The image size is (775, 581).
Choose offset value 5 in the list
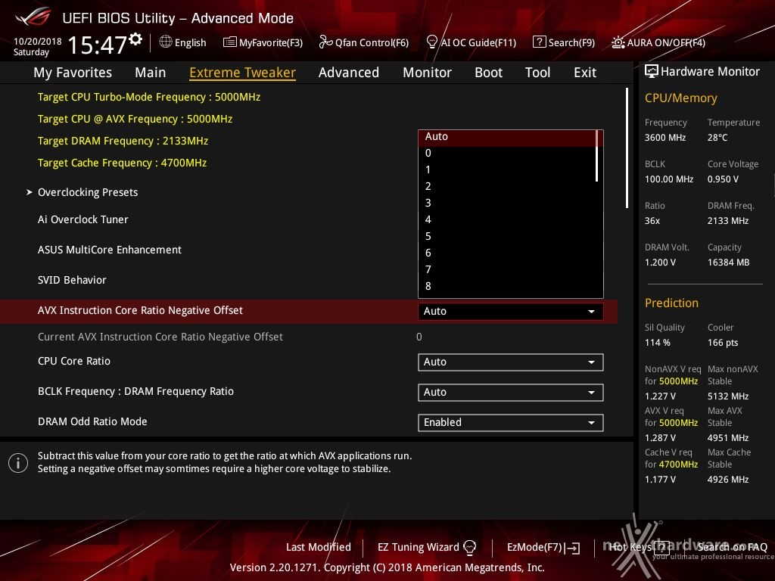(508, 236)
